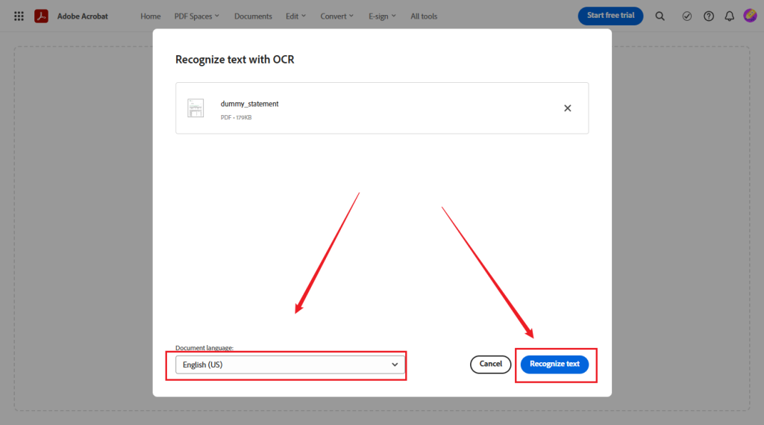Open the Documents menu item
Viewport: 764px width, 425px height.
click(253, 16)
